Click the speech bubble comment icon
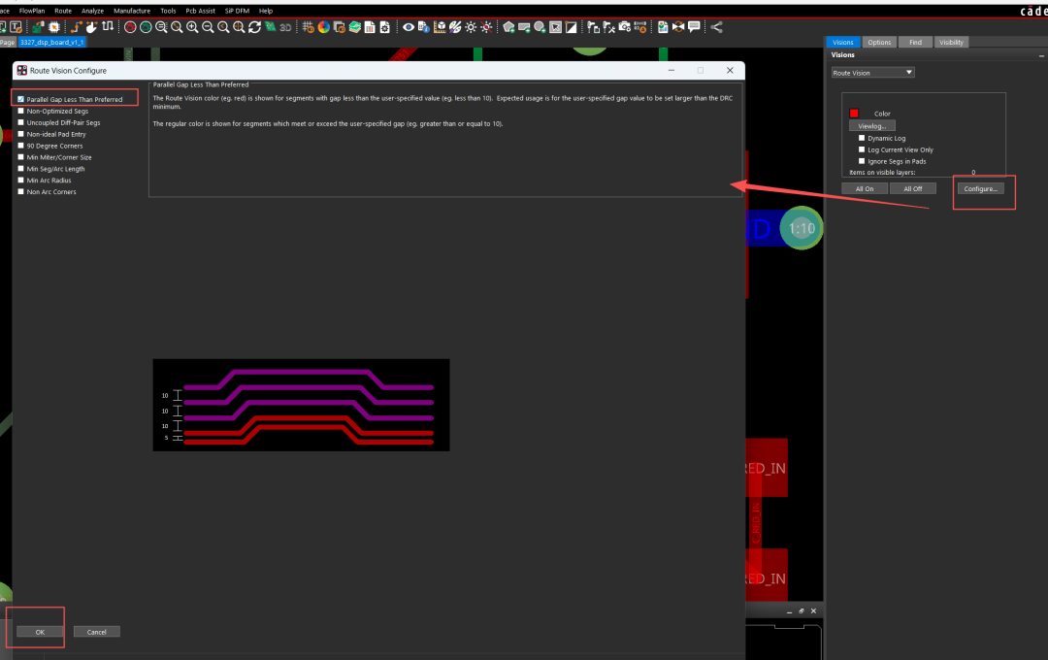The image size is (1048, 660). pyautogui.click(x=694, y=27)
